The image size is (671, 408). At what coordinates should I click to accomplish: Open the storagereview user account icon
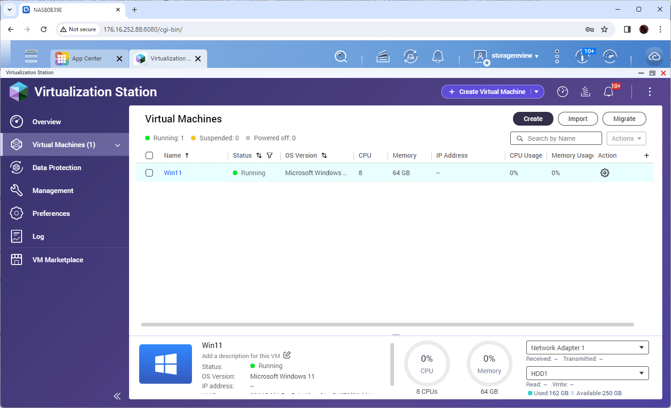click(481, 57)
